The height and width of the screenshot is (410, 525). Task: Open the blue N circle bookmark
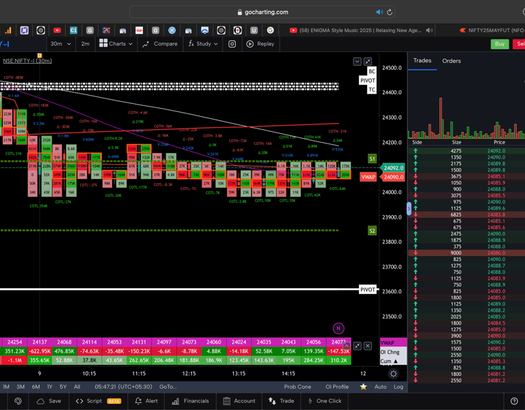(x=172, y=31)
